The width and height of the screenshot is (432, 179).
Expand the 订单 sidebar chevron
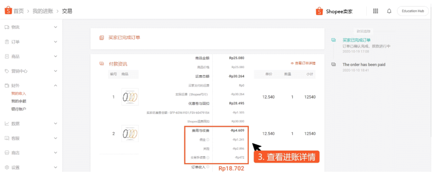click(x=55, y=42)
